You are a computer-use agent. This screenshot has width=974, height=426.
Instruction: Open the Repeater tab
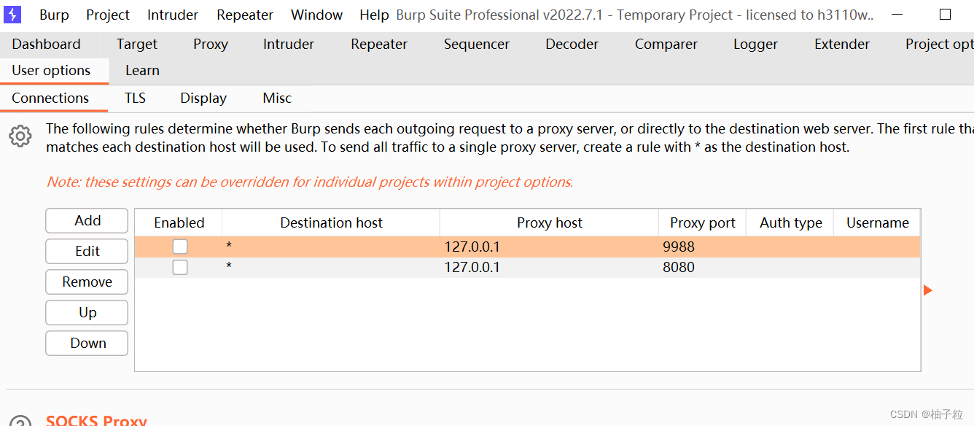[378, 44]
